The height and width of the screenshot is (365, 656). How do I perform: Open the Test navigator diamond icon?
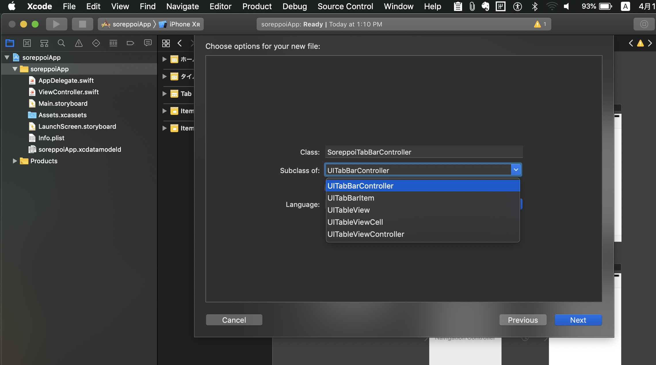pyautogui.click(x=96, y=43)
